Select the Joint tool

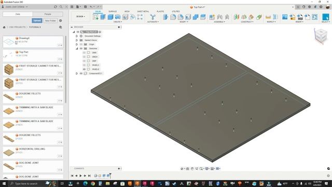[x=219, y=17]
